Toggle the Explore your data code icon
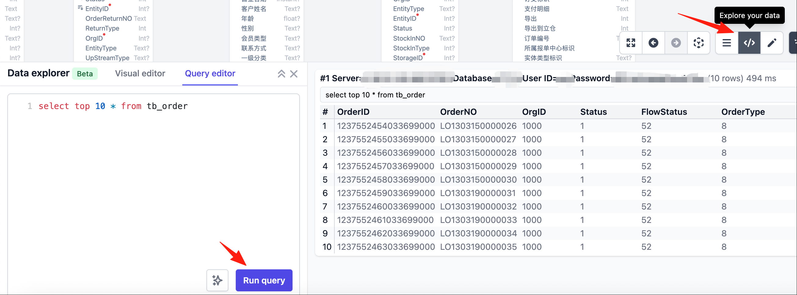This screenshot has height=295, width=797. point(749,43)
